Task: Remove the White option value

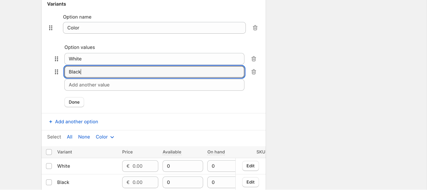Action: (254, 59)
